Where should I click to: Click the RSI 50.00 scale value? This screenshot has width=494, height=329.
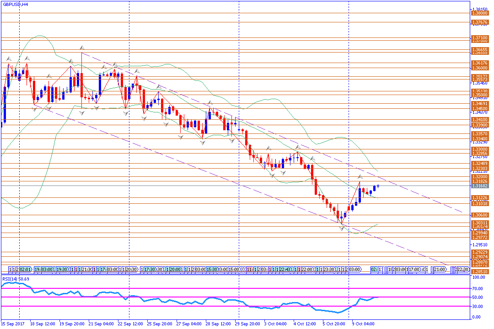tap(478, 297)
